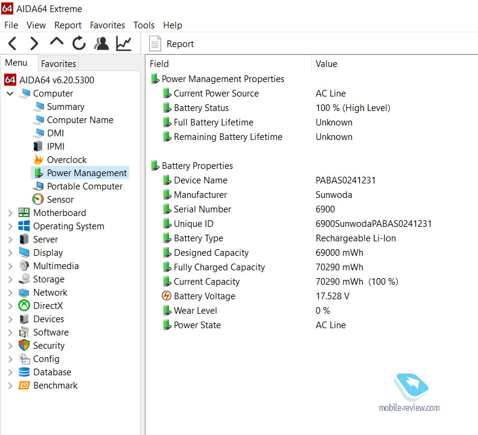Viewport: 478px width, 435px height.
Task: Click the Report toolbar button
Action: pyautogui.click(x=171, y=44)
